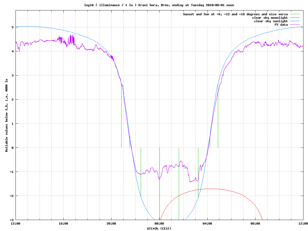Click the legend entry about Sunset and Sun degrees
Screen dimensions: 308x231
[x=235, y=14]
